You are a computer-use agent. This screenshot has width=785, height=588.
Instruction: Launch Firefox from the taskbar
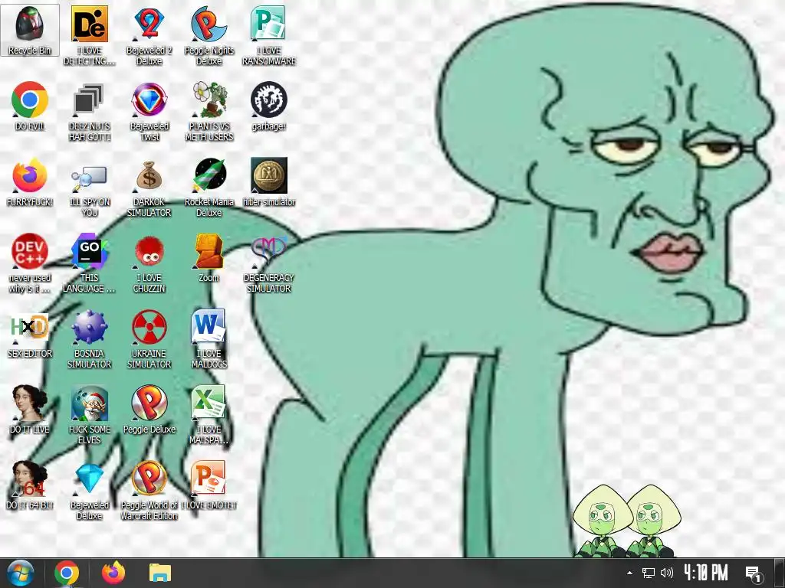113,573
